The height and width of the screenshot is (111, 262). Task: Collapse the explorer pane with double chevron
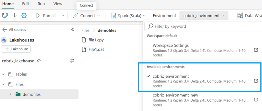click(73, 30)
